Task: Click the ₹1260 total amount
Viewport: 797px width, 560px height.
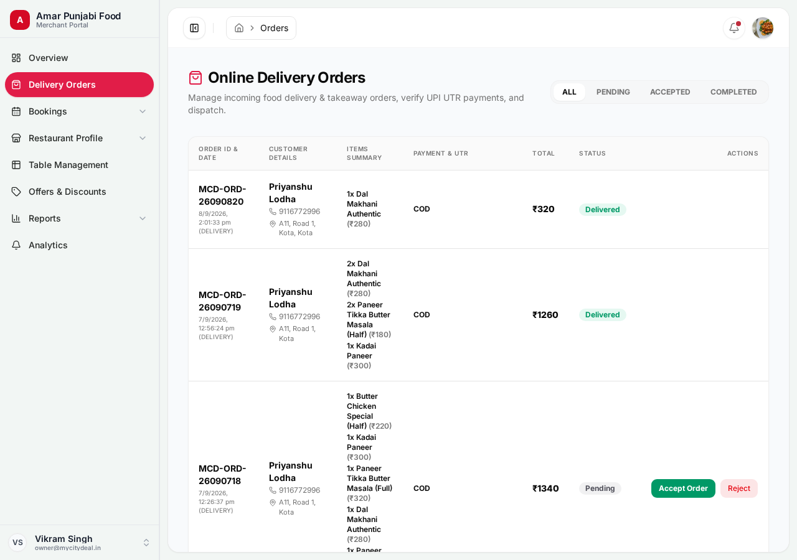Action: pos(545,315)
